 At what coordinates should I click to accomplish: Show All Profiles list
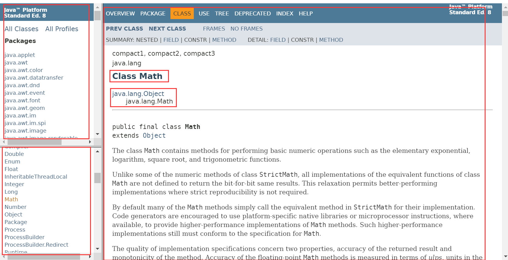(x=62, y=29)
